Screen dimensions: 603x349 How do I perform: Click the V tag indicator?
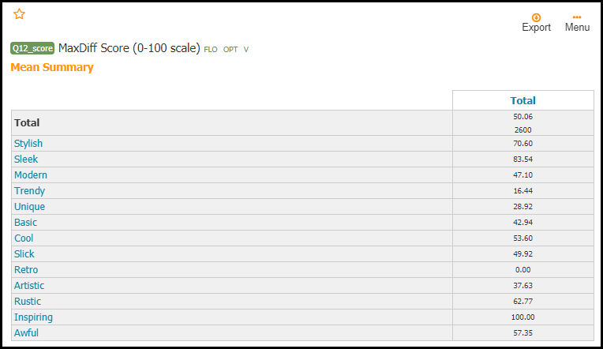246,50
